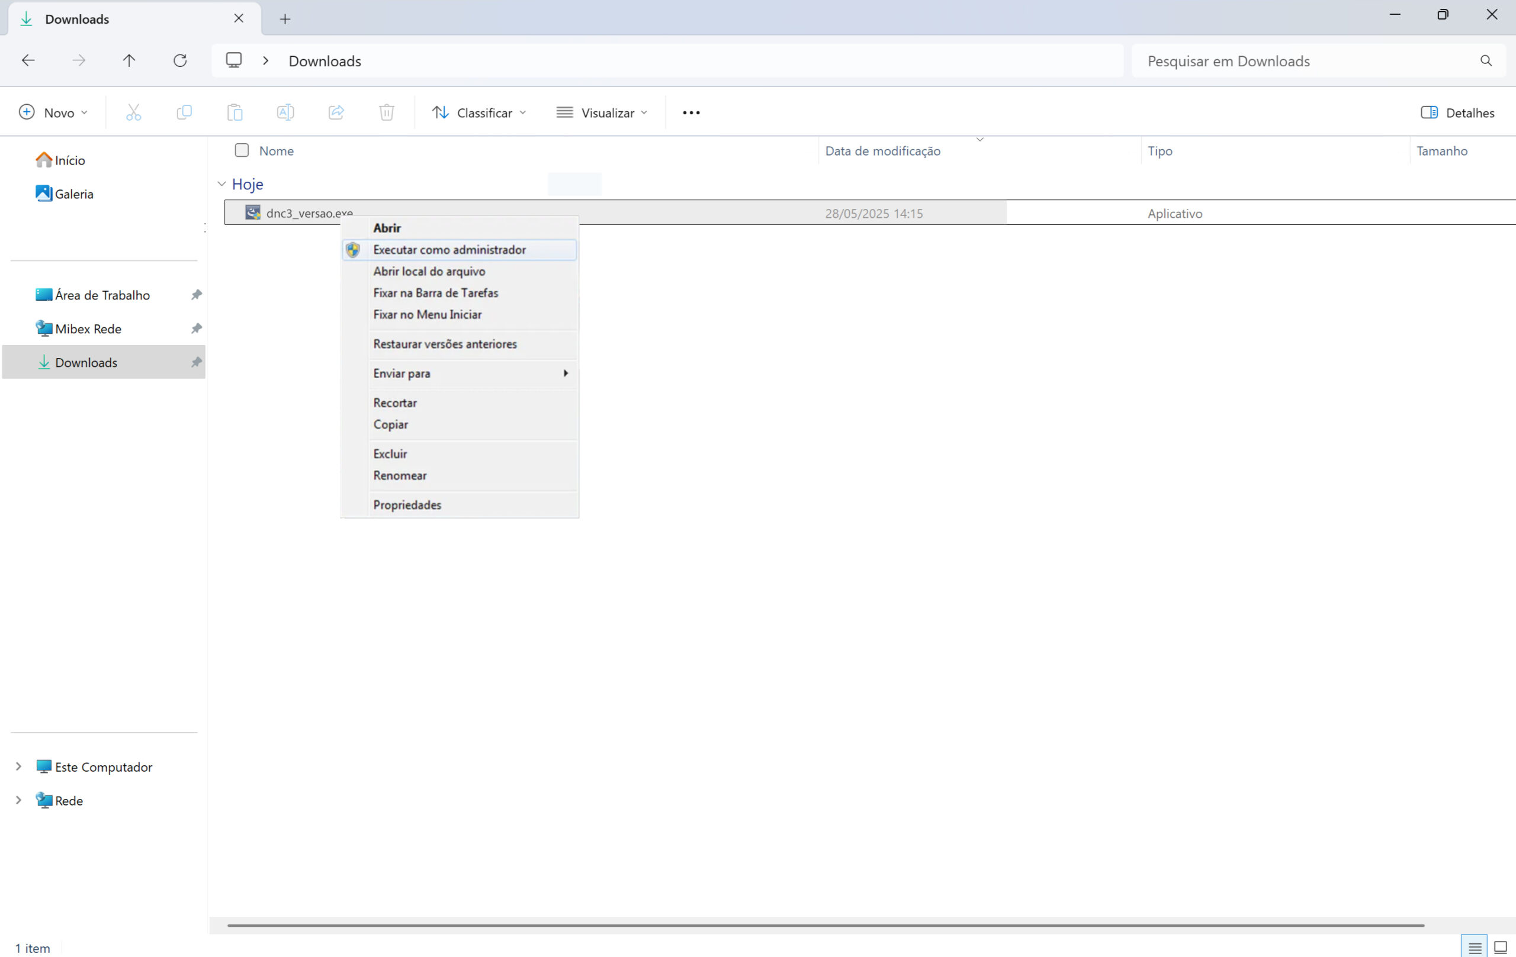Click the Copy icon in toolbar
The image size is (1516, 957).
point(184,112)
